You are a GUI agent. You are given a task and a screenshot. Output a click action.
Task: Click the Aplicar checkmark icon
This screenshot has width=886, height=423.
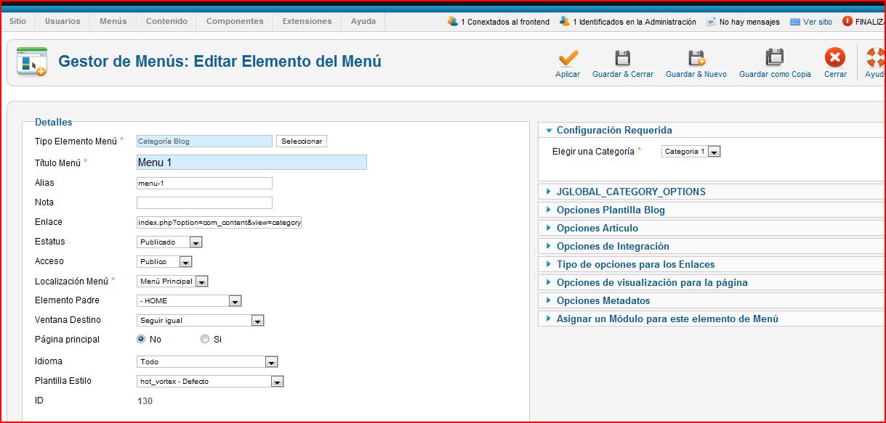coord(568,59)
